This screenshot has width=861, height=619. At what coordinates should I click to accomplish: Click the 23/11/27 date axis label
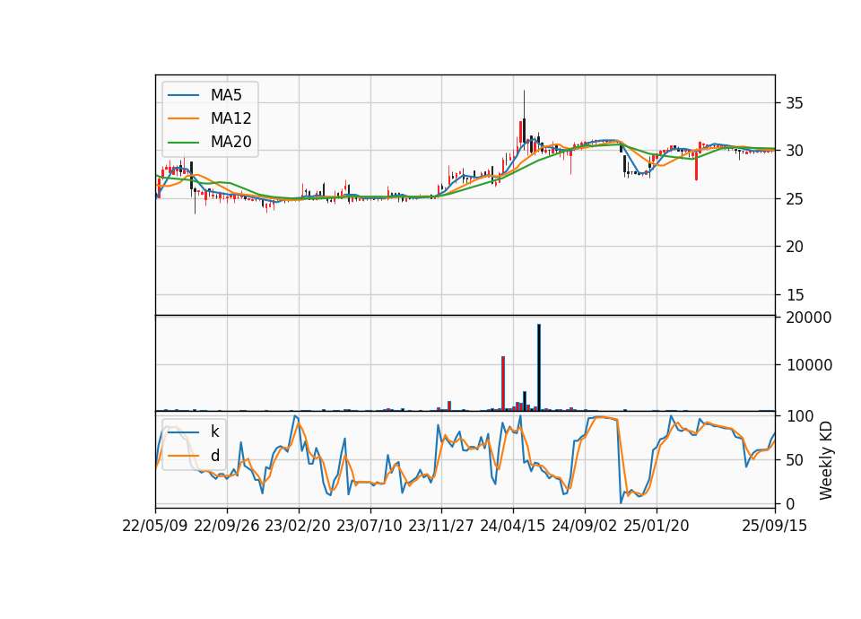(441, 526)
